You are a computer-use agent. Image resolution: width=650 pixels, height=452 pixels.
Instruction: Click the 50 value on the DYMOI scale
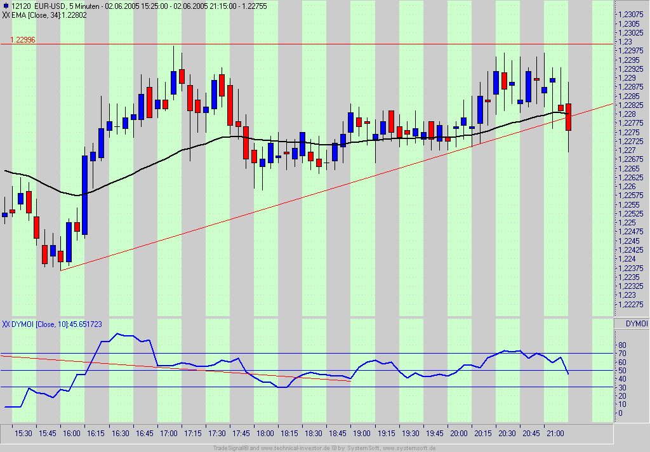622,370
